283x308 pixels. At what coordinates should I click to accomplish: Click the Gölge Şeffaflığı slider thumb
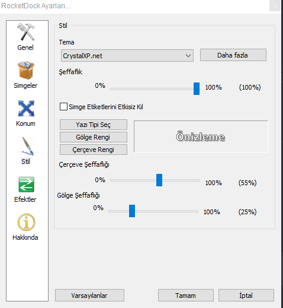132,211
